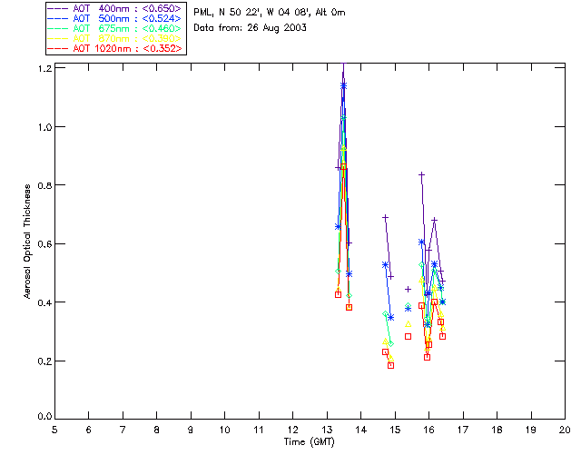Click the x-axis tick label '13'
The width and height of the screenshot is (581, 465).
pos(327,430)
